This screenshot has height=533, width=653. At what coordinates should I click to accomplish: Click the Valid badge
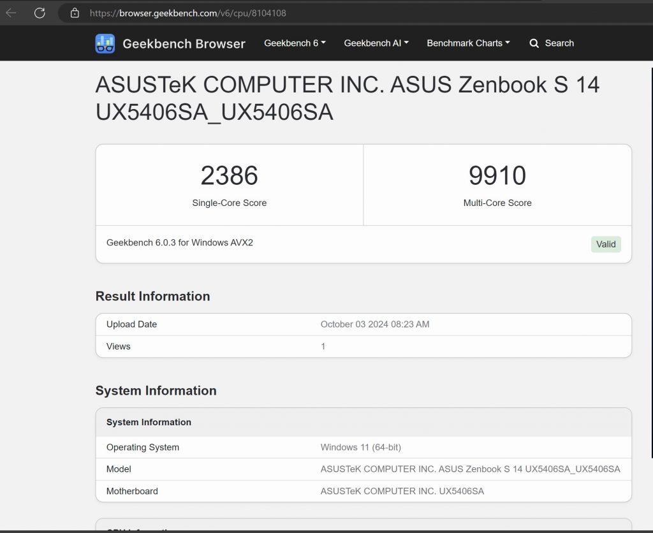coord(606,244)
